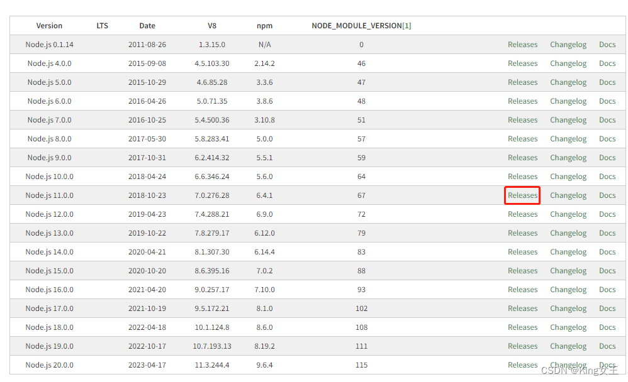Screen dimensions: 628x382
Task: Open Docs for Node.js 6.0.0
Action: (607, 101)
